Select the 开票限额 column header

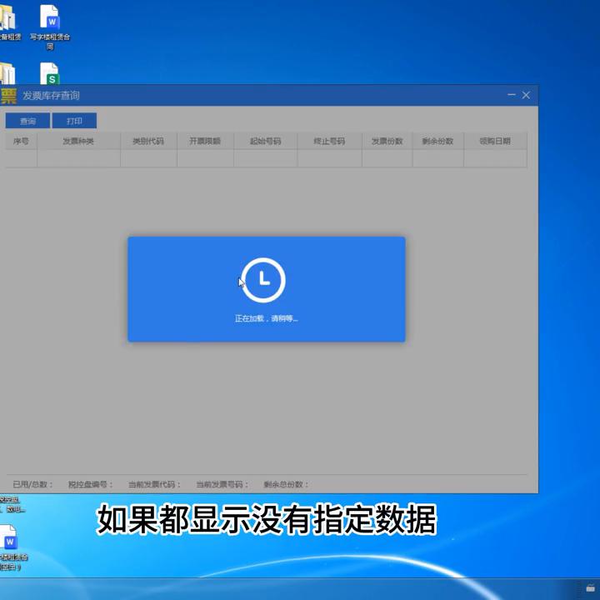point(205,141)
